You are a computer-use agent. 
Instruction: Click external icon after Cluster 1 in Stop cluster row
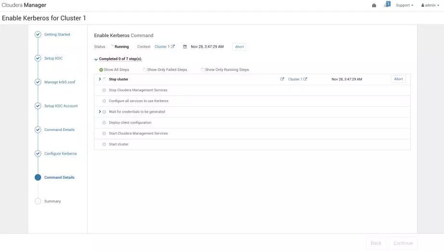[x=305, y=79]
